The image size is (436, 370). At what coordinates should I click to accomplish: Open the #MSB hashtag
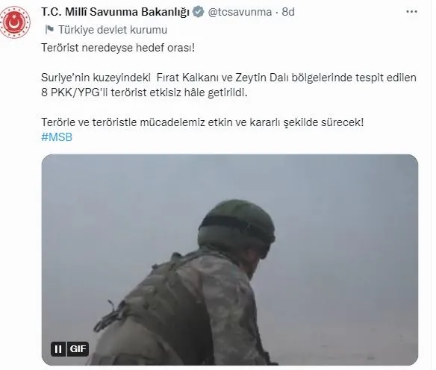point(57,137)
